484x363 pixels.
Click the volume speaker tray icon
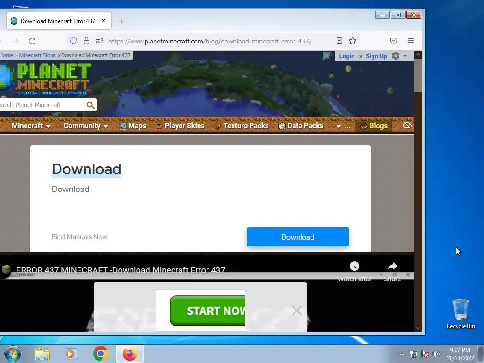pyautogui.click(x=436, y=354)
